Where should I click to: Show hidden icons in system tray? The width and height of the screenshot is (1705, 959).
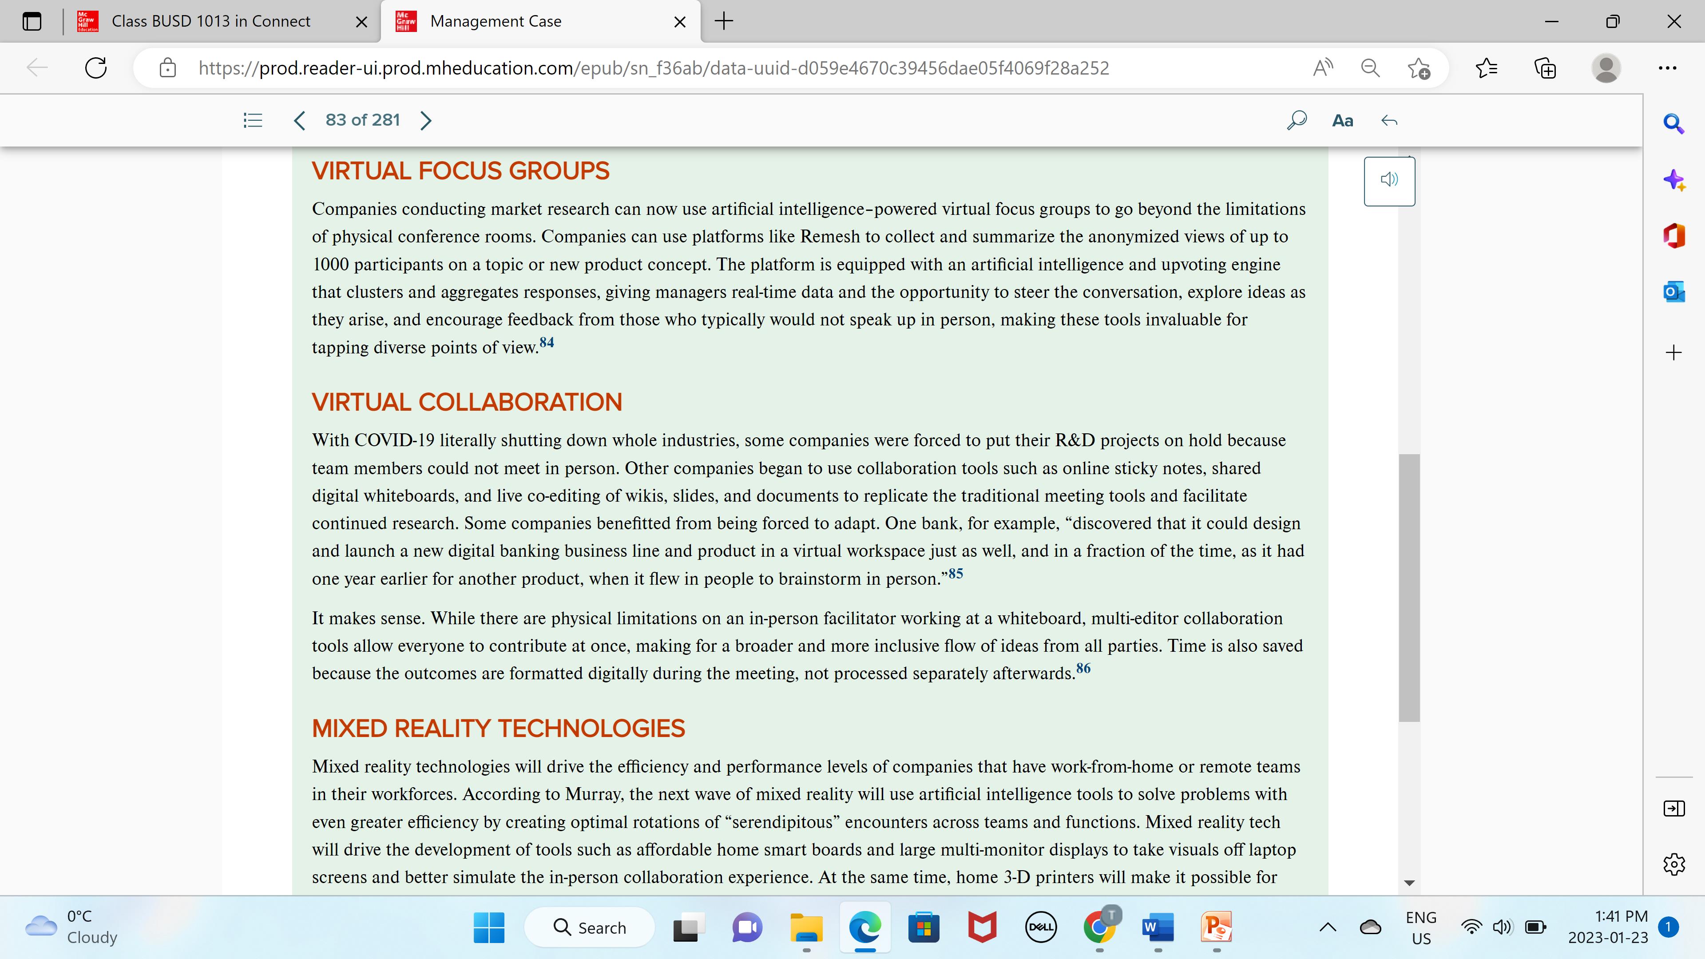click(1328, 927)
